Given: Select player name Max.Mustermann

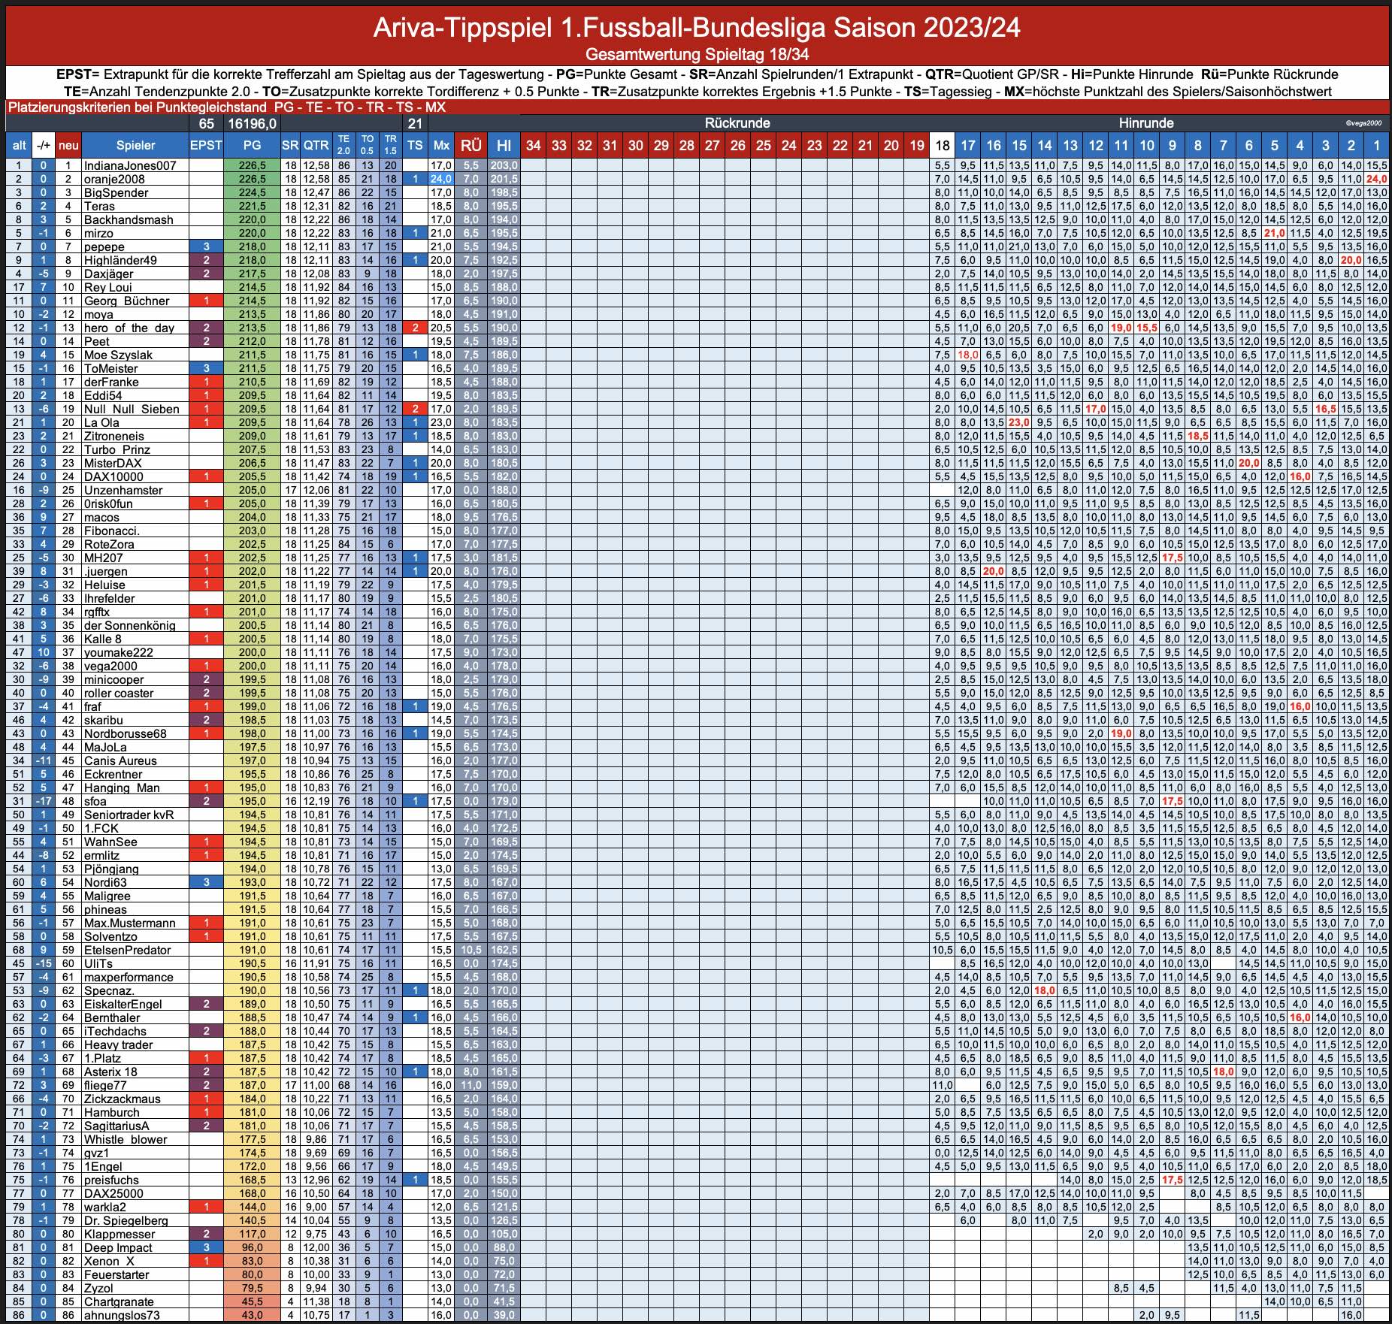Looking at the screenshot, I should point(129,923).
